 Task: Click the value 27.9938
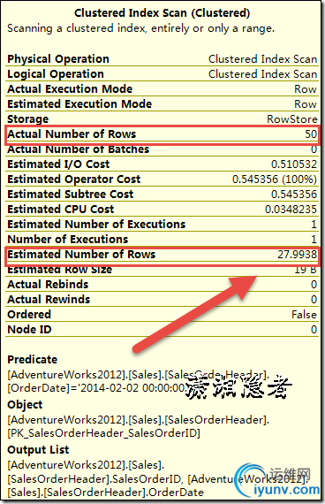pyautogui.click(x=297, y=255)
